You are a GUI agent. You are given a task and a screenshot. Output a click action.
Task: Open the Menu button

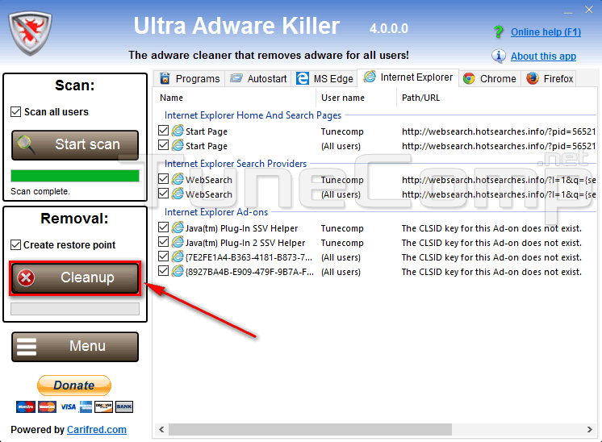pos(75,347)
